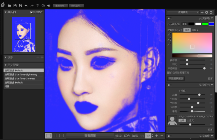The height and width of the screenshot is (140, 217).
Task: Click the undo arrow icon
Action: (x=26, y=6)
